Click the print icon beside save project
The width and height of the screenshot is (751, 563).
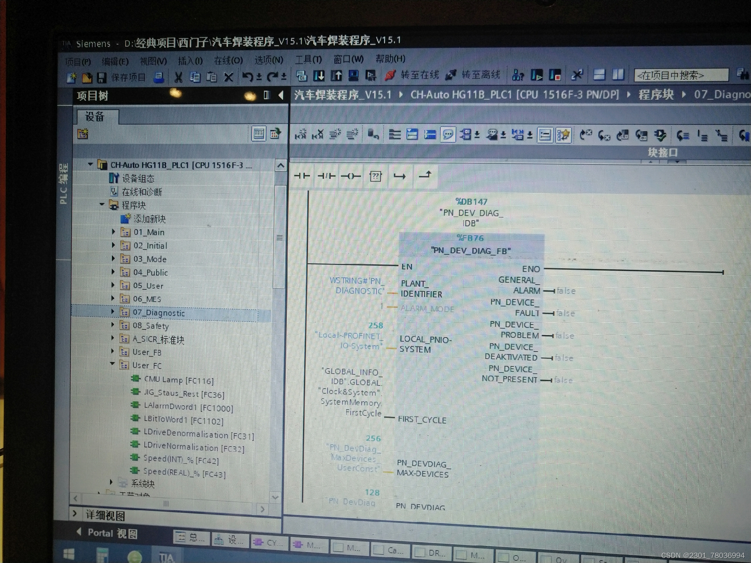(158, 77)
